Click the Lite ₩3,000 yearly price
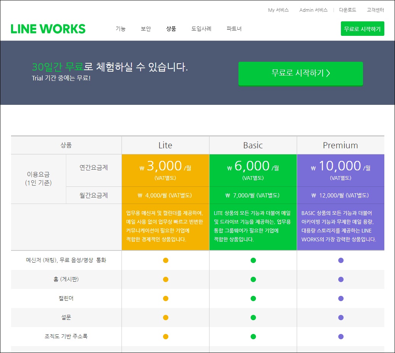 click(165, 167)
